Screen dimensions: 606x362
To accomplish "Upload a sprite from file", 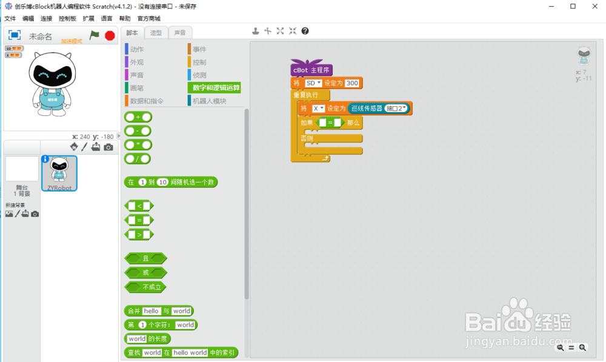I will click(x=96, y=147).
